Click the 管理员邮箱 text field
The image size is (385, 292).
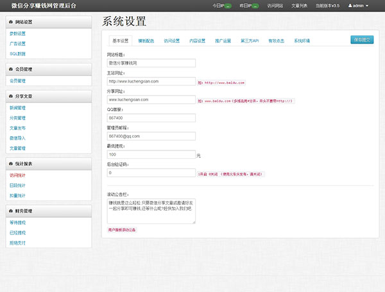[x=151, y=136]
